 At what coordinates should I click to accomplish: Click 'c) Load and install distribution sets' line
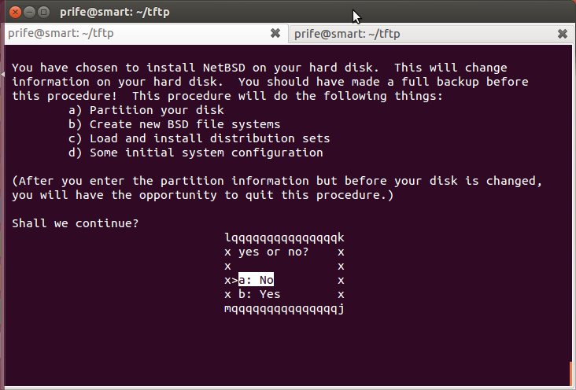coord(199,138)
